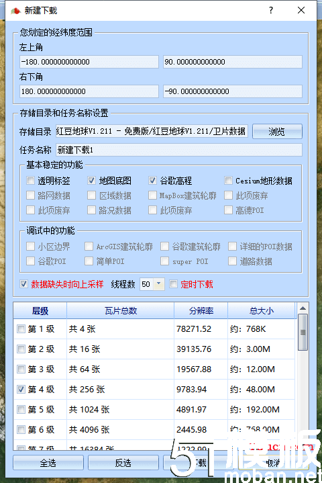The image size is (322, 483).
Task: Toggle the 简单POI checkbox
Action: [x=89, y=261]
